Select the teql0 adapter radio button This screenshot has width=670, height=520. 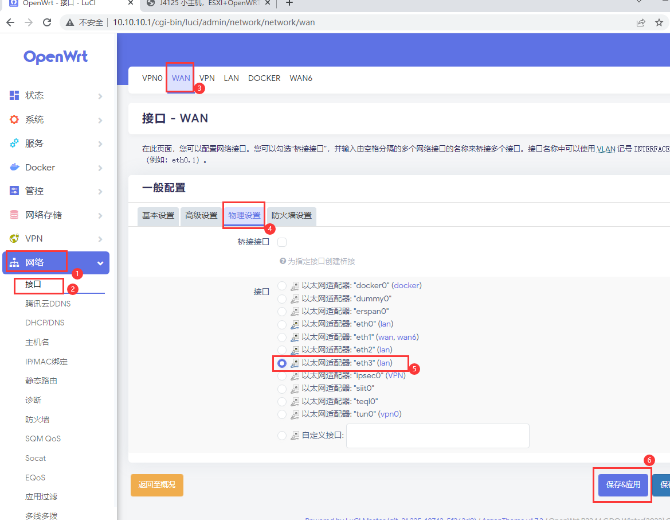(282, 401)
